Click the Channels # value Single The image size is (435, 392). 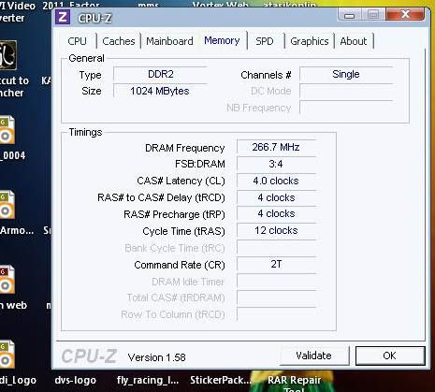(x=346, y=74)
